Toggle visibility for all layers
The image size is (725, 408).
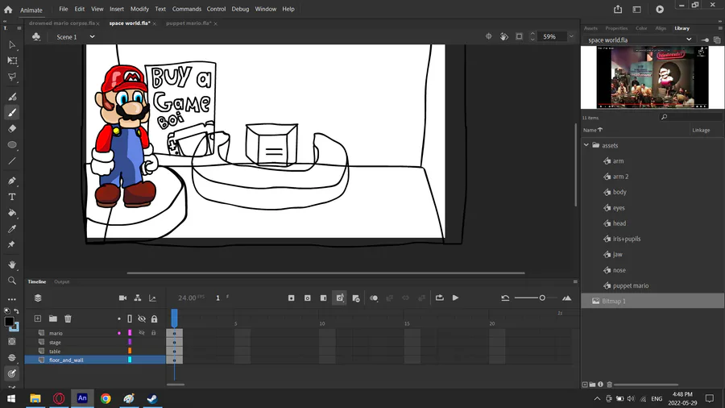click(x=142, y=318)
